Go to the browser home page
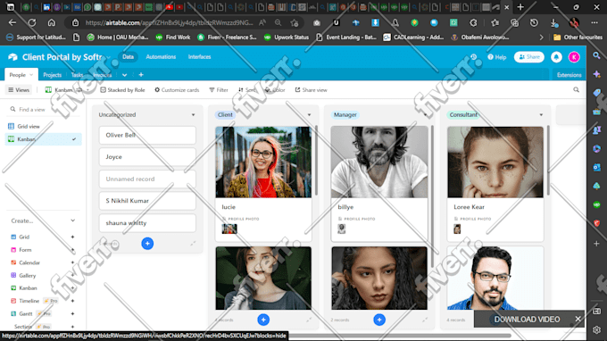 (52, 23)
